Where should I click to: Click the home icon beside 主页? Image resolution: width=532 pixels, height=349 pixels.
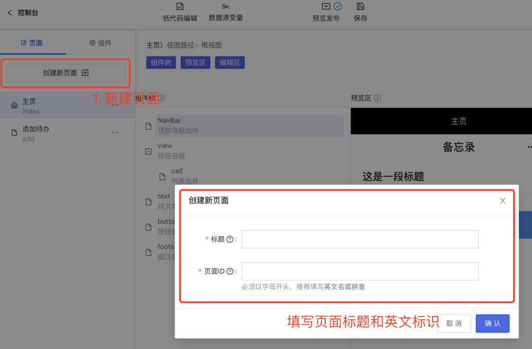pos(14,105)
